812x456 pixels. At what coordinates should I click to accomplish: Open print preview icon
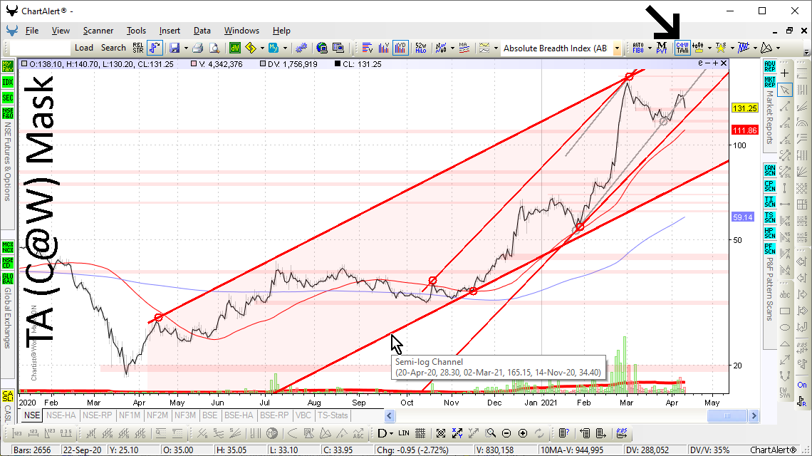[214, 48]
